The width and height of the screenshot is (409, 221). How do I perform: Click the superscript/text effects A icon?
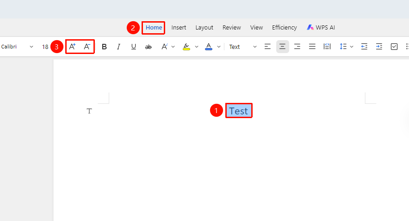click(x=165, y=47)
